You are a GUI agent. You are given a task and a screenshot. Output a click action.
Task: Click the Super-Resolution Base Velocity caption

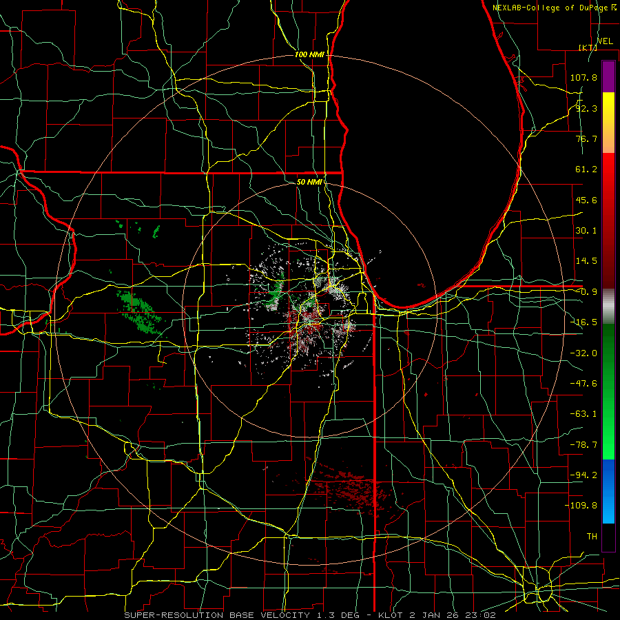click(x=309, y=615)
